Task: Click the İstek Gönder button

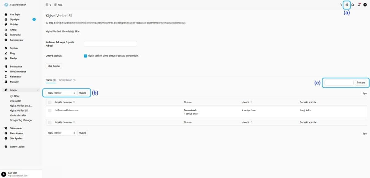Action: (x=54, y=66)
